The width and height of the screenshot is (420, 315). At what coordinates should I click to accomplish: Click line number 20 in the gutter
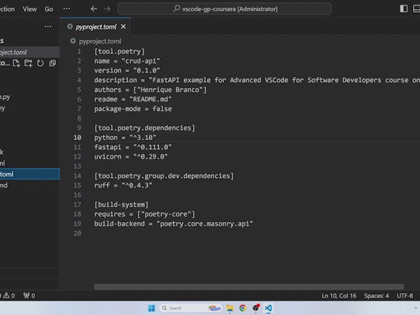[x=78, y=233]
